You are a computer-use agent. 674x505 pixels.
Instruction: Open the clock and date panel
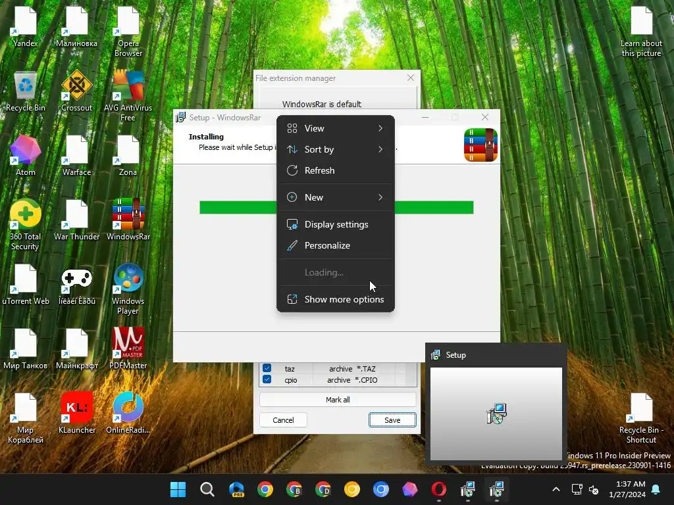(627, 489)
